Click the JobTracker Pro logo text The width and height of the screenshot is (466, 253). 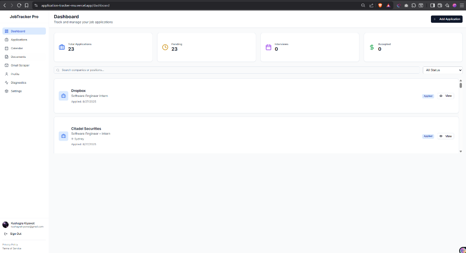pos(24,17)
